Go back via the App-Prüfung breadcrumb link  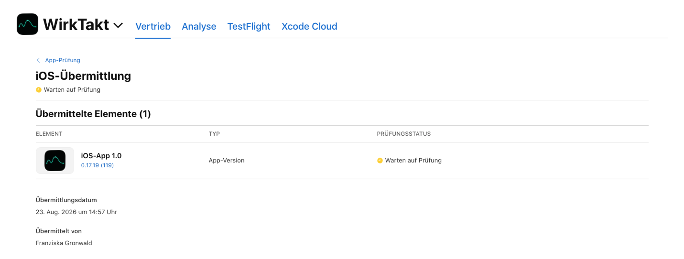tap(63, 60)
